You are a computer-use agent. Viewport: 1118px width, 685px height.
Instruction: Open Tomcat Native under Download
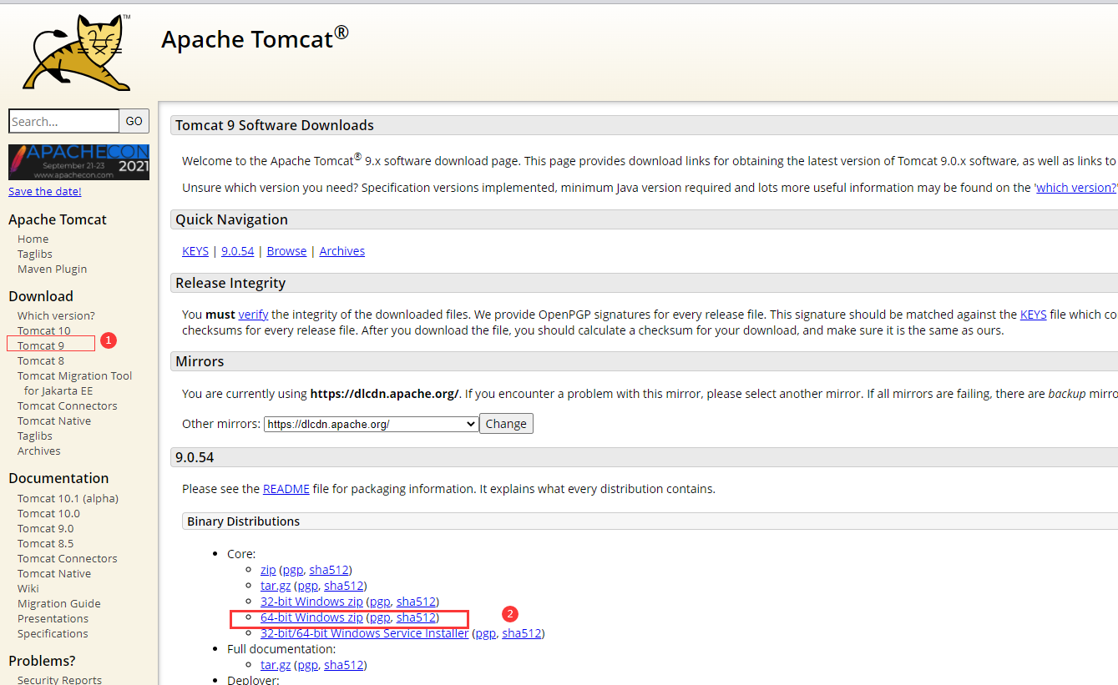coord(54,421)
